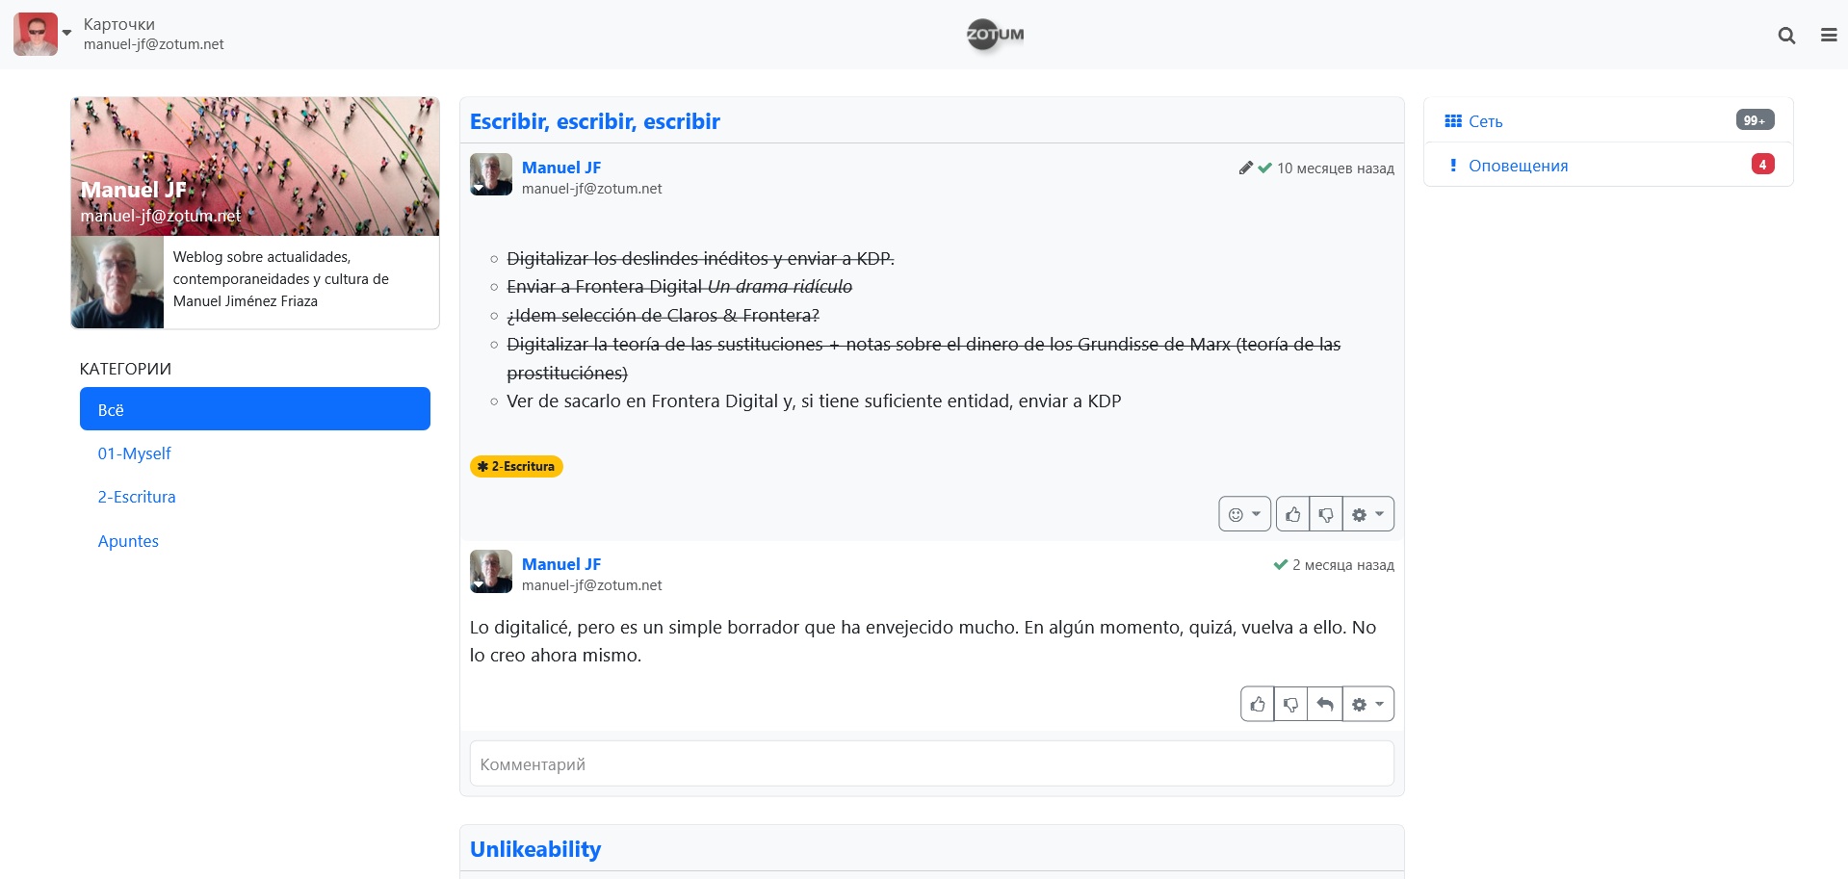Click the pencil edited icon on post
This screenshot has width=1848, height=879.
pyautogui.click(x=1245, y=168)
